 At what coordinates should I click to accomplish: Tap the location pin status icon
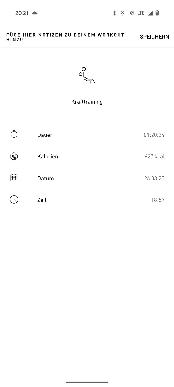coord(122,13)
